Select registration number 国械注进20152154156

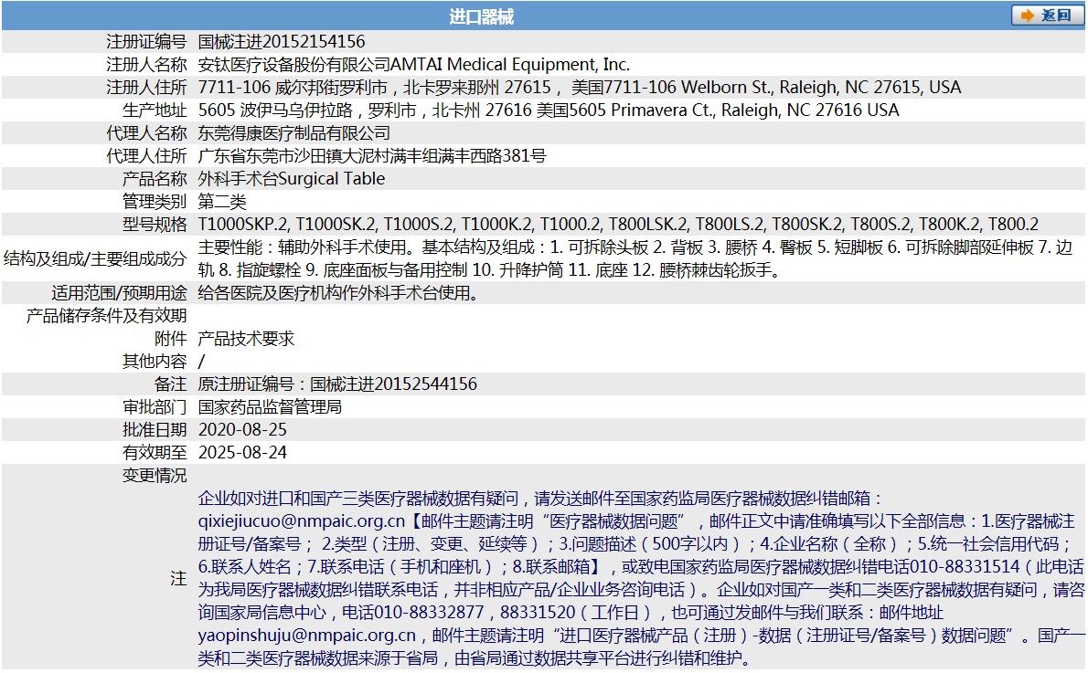pos(281,42)
